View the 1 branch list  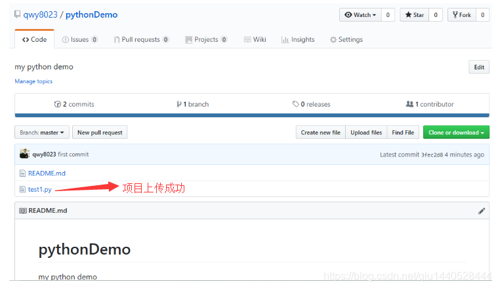pos(193,104)
